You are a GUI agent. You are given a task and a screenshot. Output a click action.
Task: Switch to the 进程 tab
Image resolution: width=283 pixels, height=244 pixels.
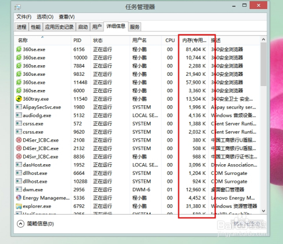22,27
